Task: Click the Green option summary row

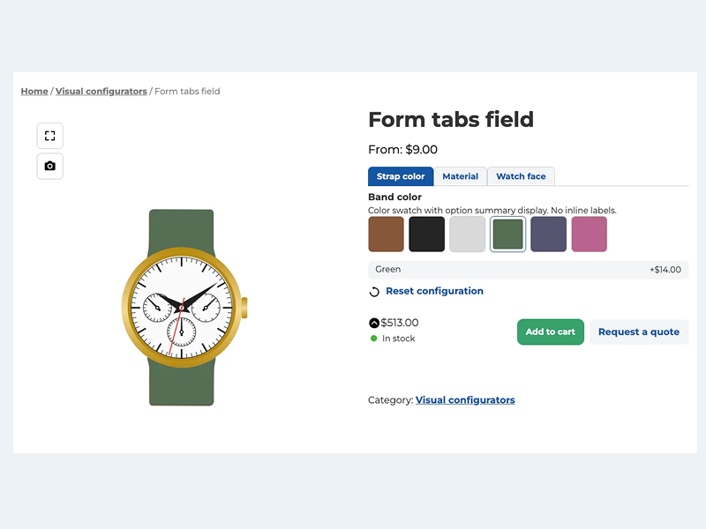Action: pos(528,270)
